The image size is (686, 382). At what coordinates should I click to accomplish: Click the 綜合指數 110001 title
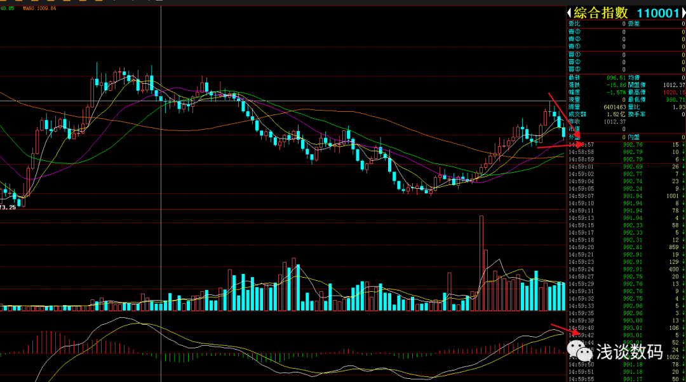pyautogui.click(x=626, y=13)
